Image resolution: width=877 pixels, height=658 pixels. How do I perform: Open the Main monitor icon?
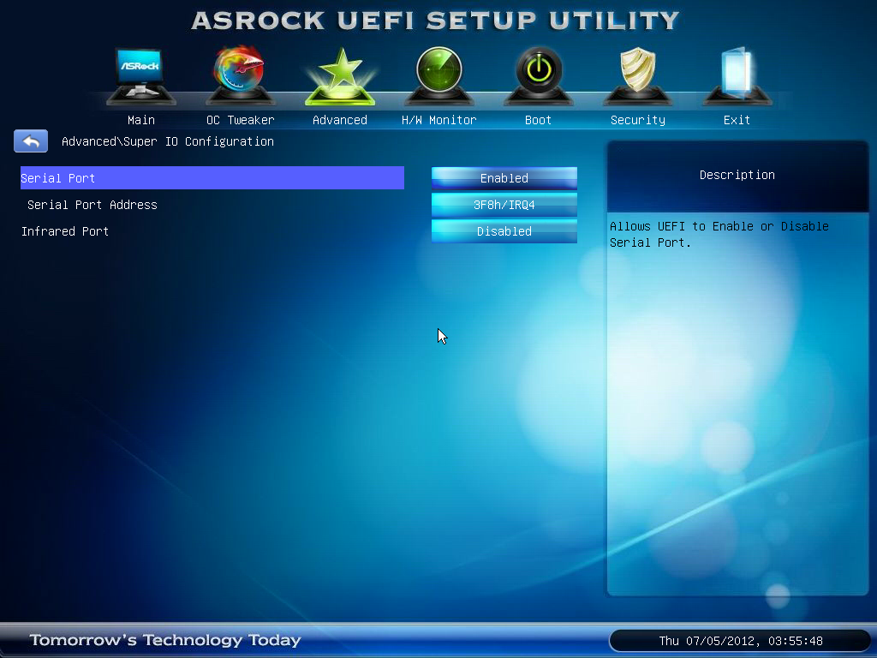click(x=141, y=76)
